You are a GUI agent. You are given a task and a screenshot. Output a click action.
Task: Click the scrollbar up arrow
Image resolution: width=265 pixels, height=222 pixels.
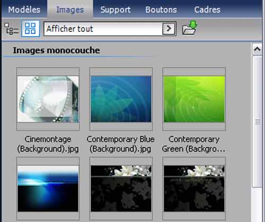257,49
